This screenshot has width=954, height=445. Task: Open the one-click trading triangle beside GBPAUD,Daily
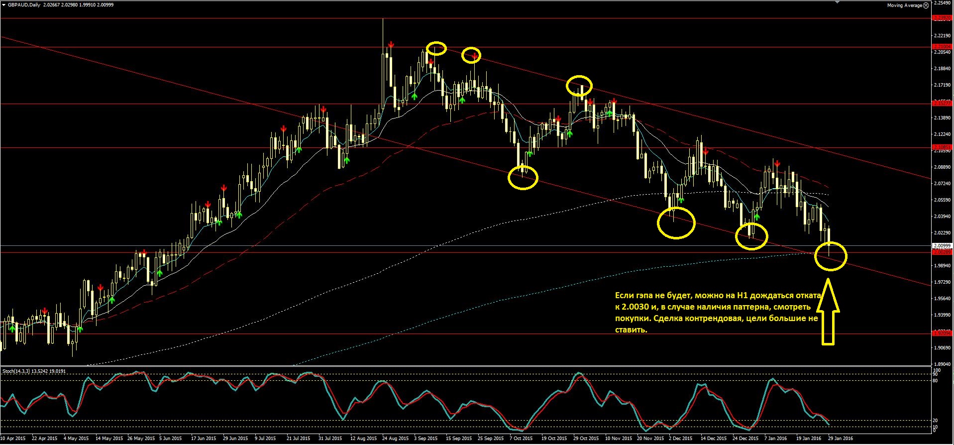[x=3, y=5]
